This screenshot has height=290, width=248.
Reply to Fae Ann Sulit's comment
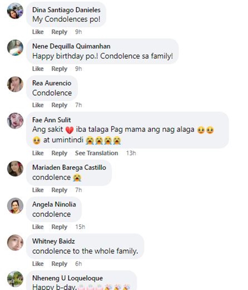pyautogui.click(x=59, y=153)
